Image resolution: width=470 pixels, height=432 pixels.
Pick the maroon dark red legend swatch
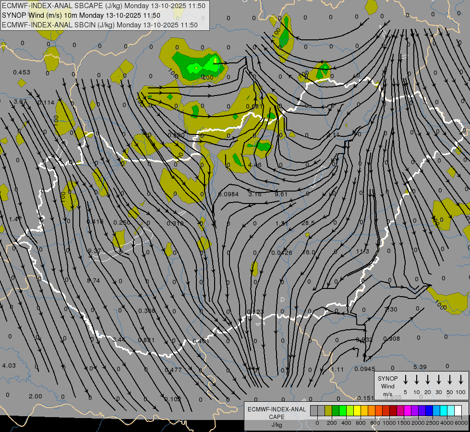[393, 411]
